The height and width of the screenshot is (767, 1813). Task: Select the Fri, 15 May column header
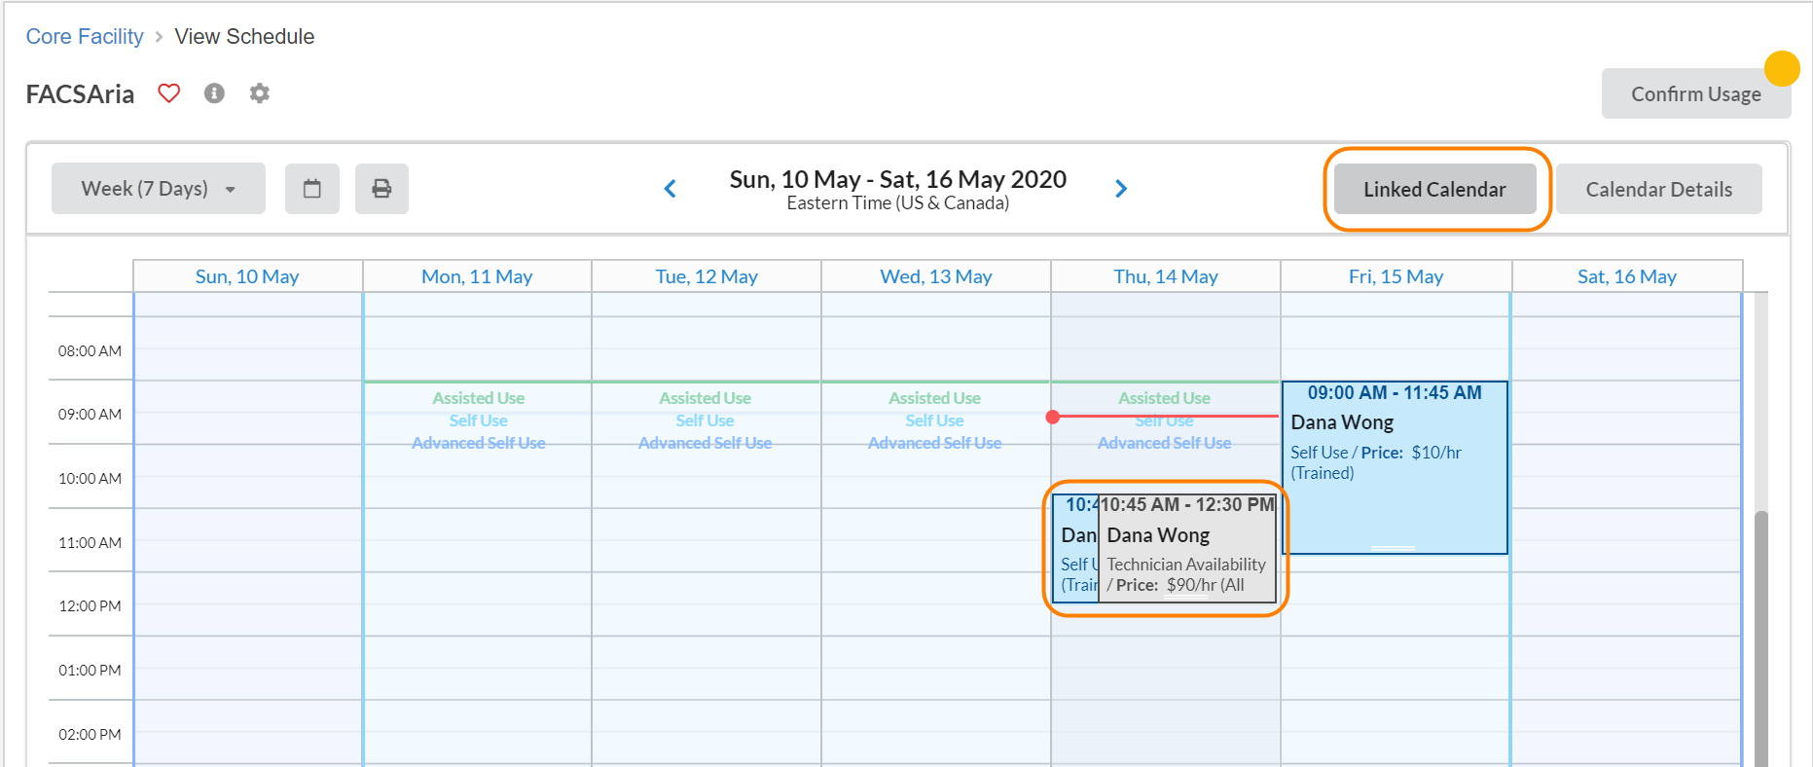click(x=1396, y=276)
